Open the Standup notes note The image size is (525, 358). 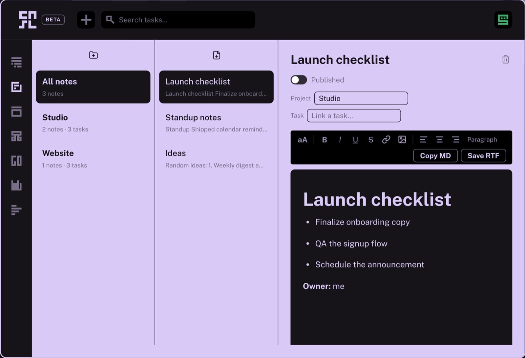[x=216, y=123]
